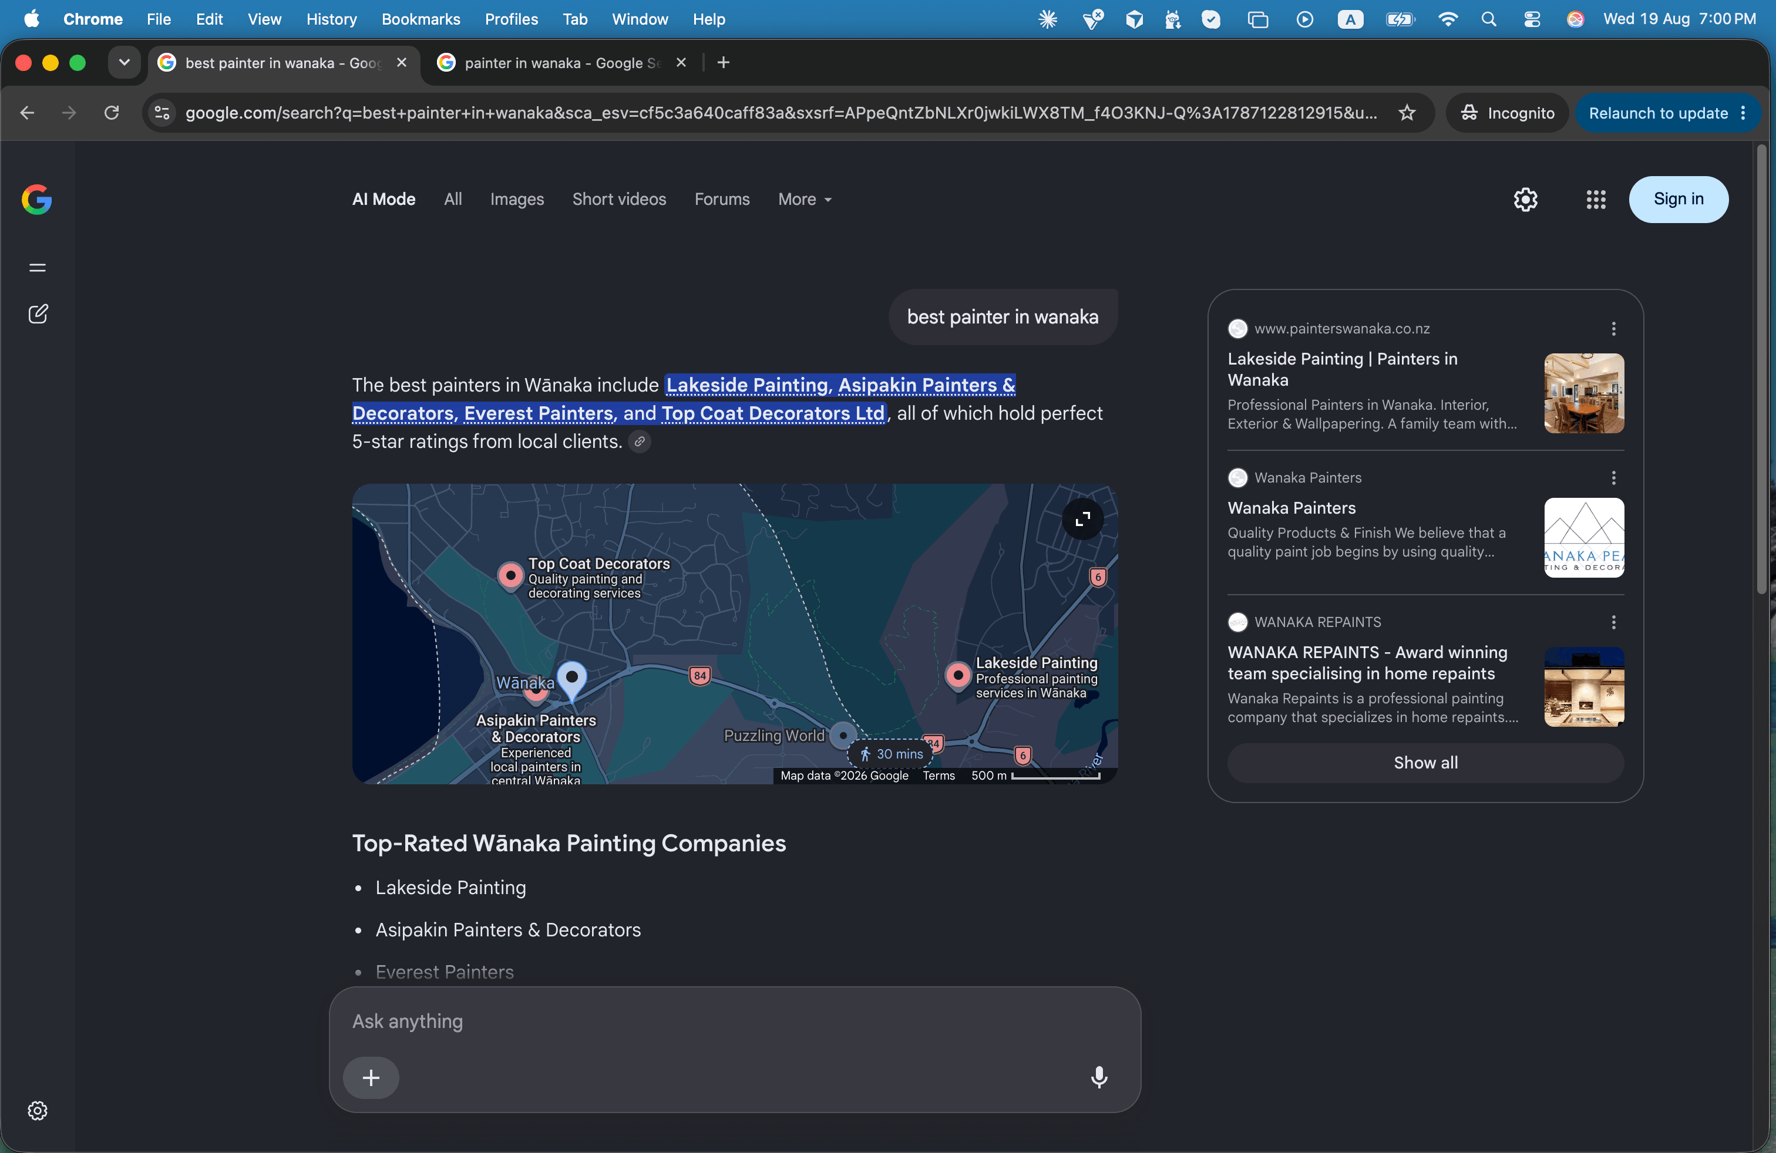Expand the map to full view
This screenshot has height=1153, width=1776.
coord(1083,518)
